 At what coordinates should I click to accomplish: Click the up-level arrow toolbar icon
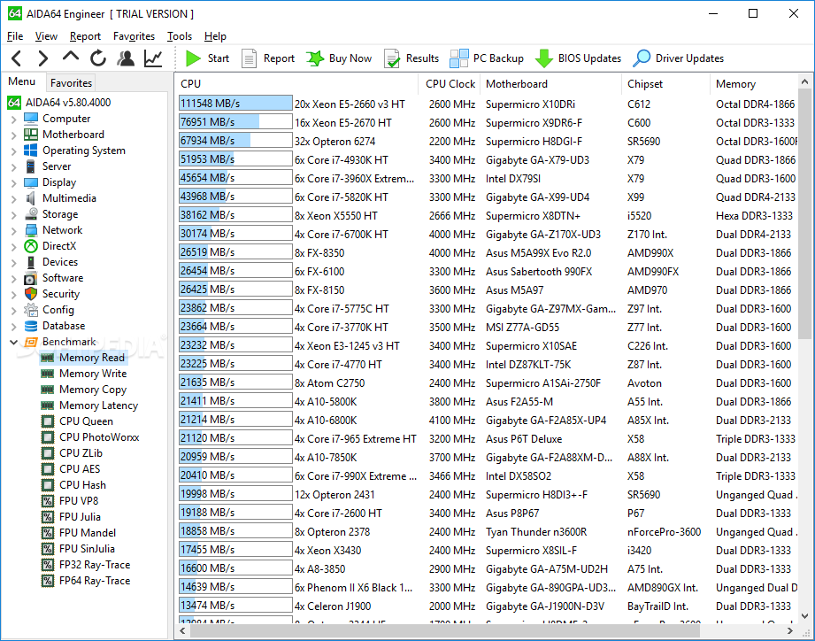pyautogui.click(x=71, y=57)
